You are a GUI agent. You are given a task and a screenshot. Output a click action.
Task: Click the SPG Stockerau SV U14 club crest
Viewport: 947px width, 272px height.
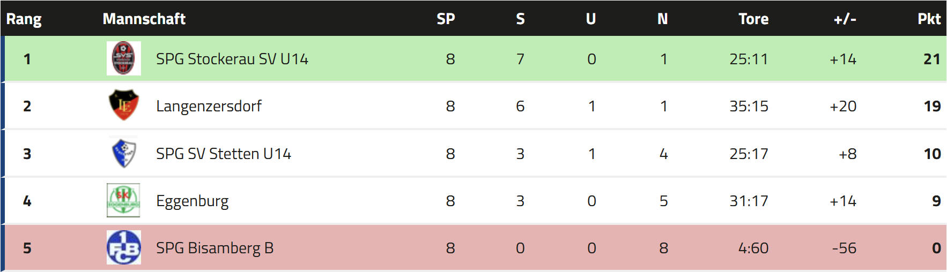point(123,58)
